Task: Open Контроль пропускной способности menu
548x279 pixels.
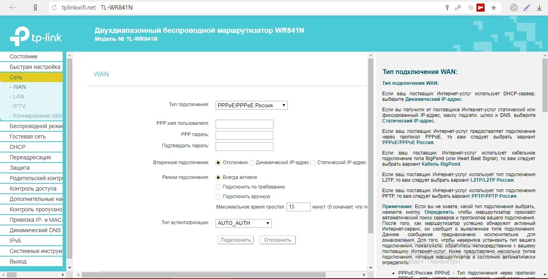Action: click(x=31, y=209)
